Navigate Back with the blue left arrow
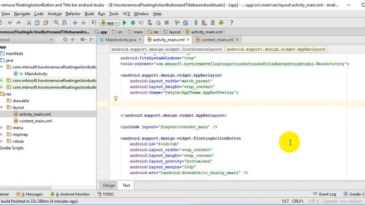This screenshot has height=205, width=365. click(x=75, y=23)
